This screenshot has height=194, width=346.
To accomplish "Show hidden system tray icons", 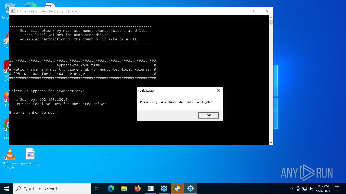I will click(291, 189).
